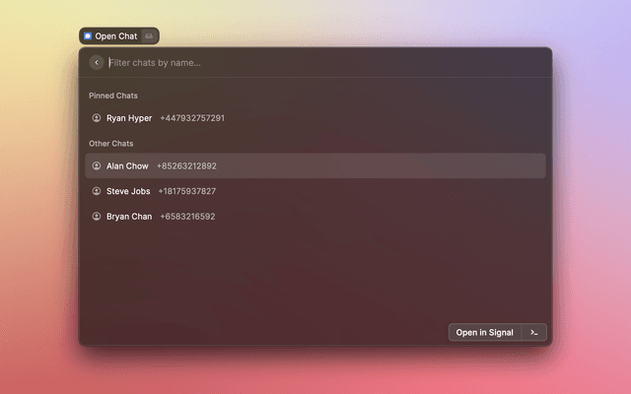Click the back arrow button

point(97,63)
